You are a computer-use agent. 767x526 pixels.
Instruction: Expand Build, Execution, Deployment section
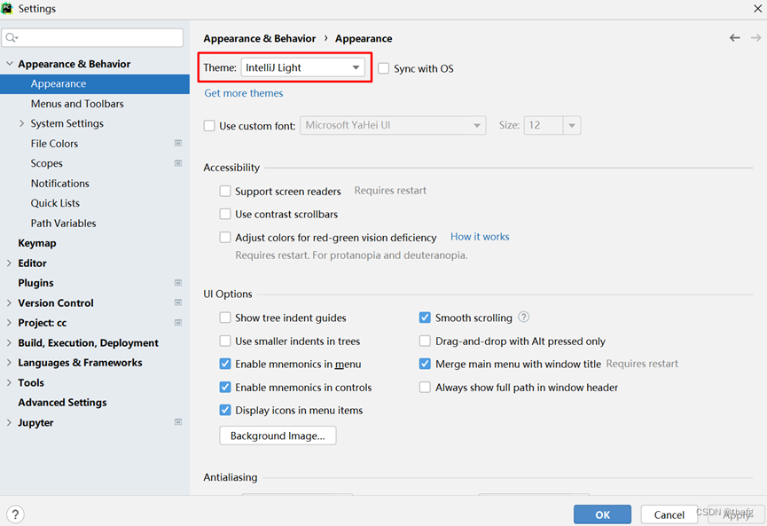point(9,342)
